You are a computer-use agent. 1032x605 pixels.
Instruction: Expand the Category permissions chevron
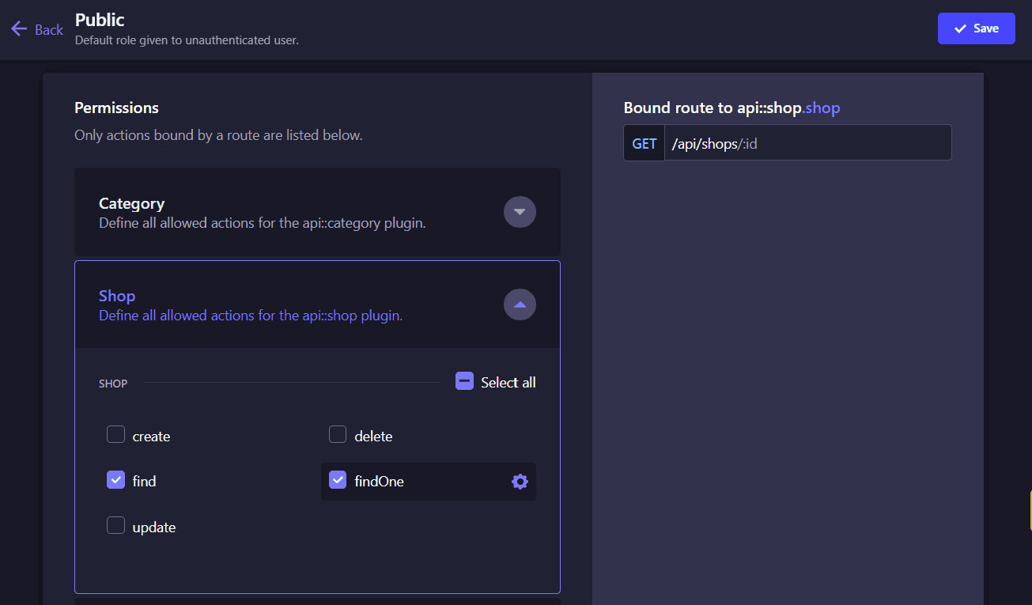click(520, 212)
